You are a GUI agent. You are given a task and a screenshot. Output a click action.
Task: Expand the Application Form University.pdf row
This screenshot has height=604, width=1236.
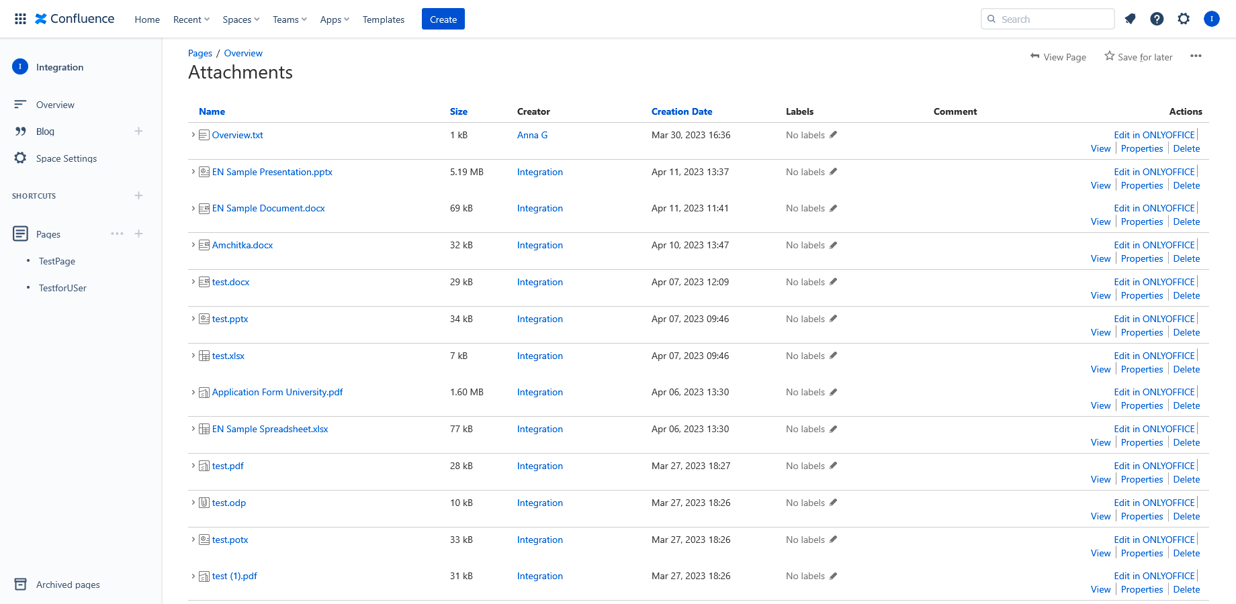coord(193,392)
